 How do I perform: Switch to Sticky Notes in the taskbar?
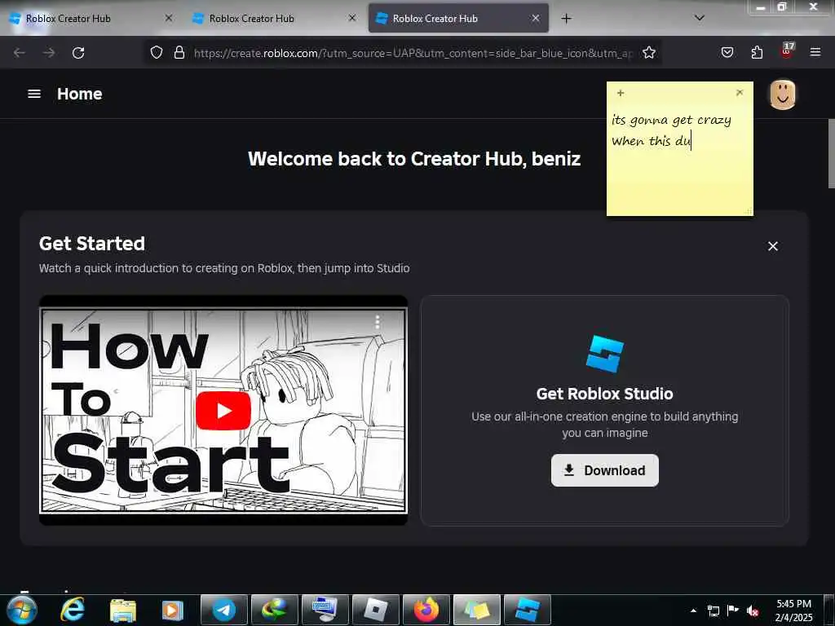point(476,610)
